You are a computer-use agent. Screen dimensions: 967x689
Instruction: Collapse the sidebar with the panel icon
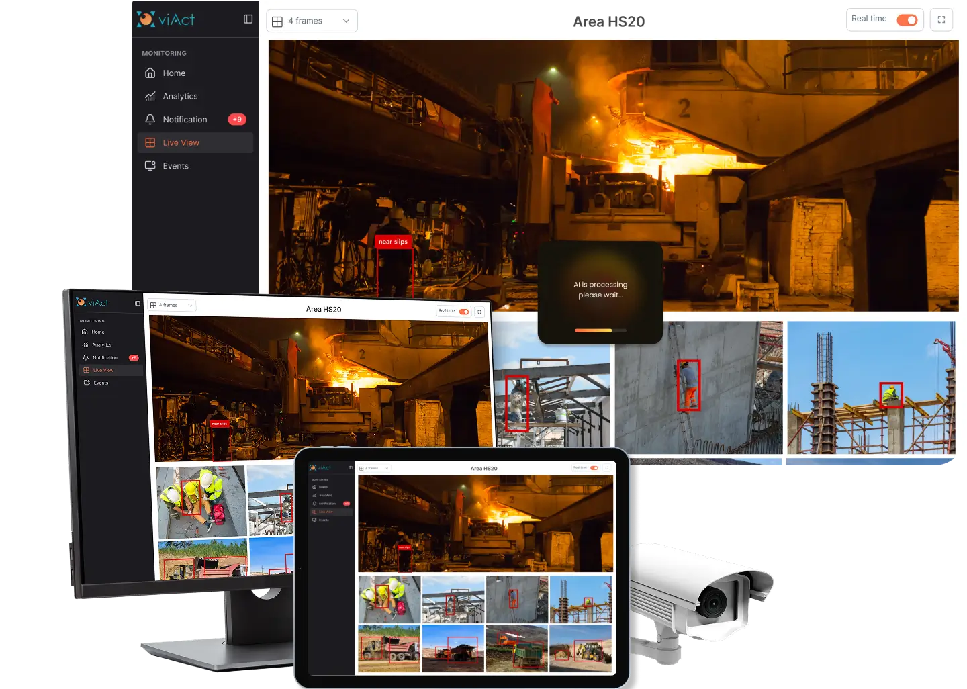[x=248, y=19]
